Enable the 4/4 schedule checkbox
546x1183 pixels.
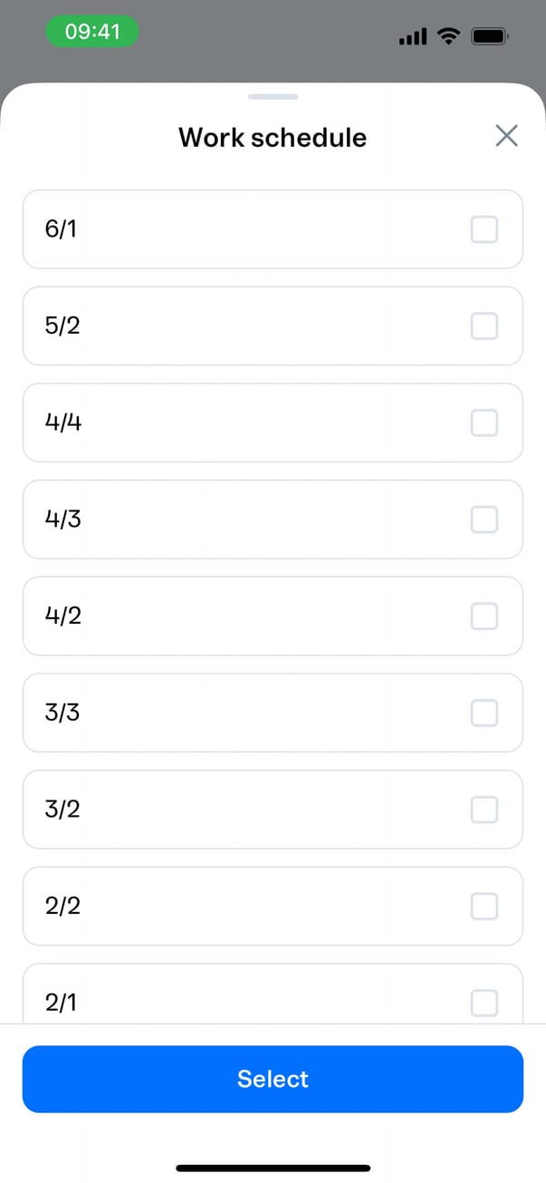[484, 422]
